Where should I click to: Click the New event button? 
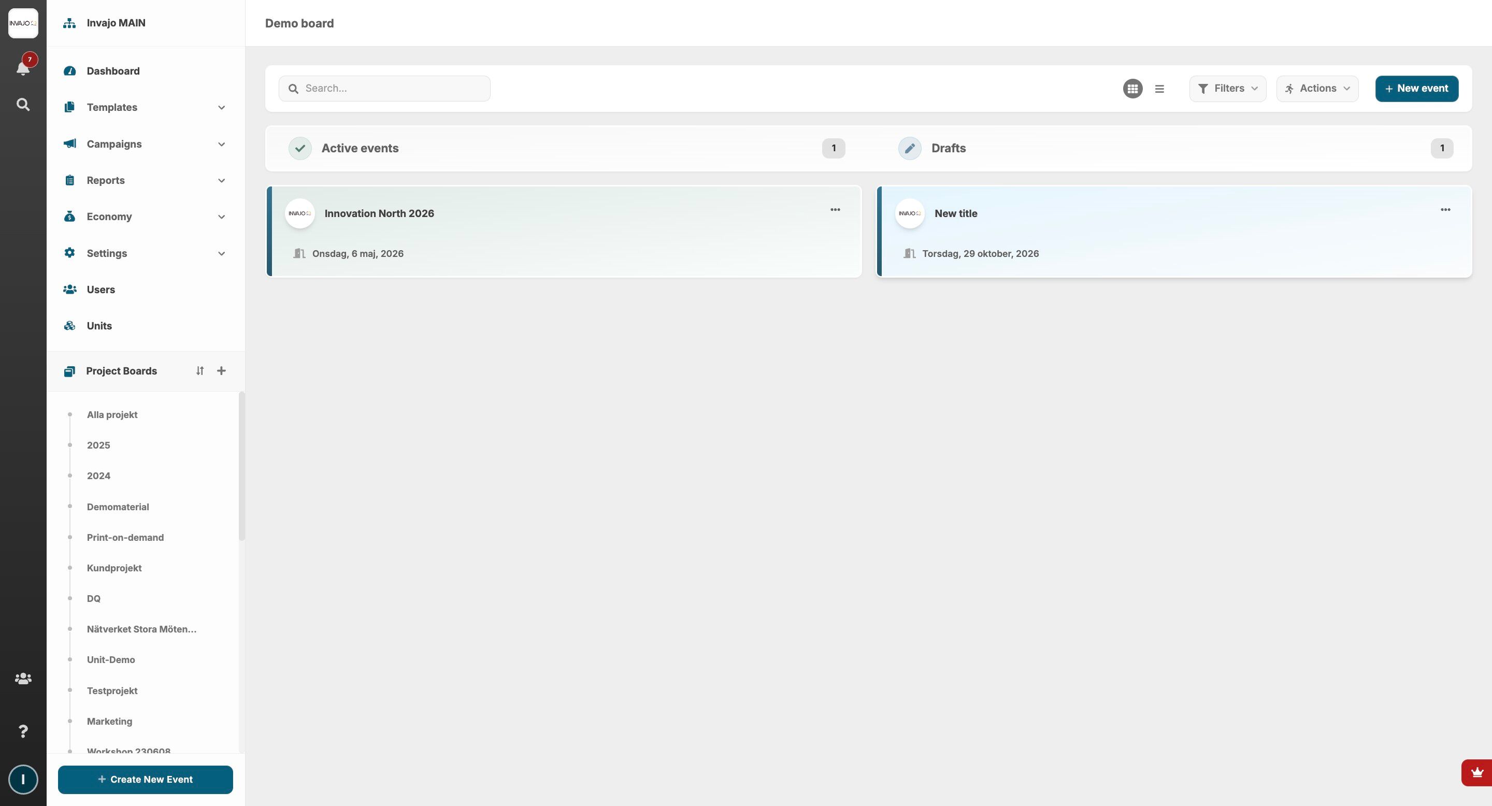[x=1416, y=89]
